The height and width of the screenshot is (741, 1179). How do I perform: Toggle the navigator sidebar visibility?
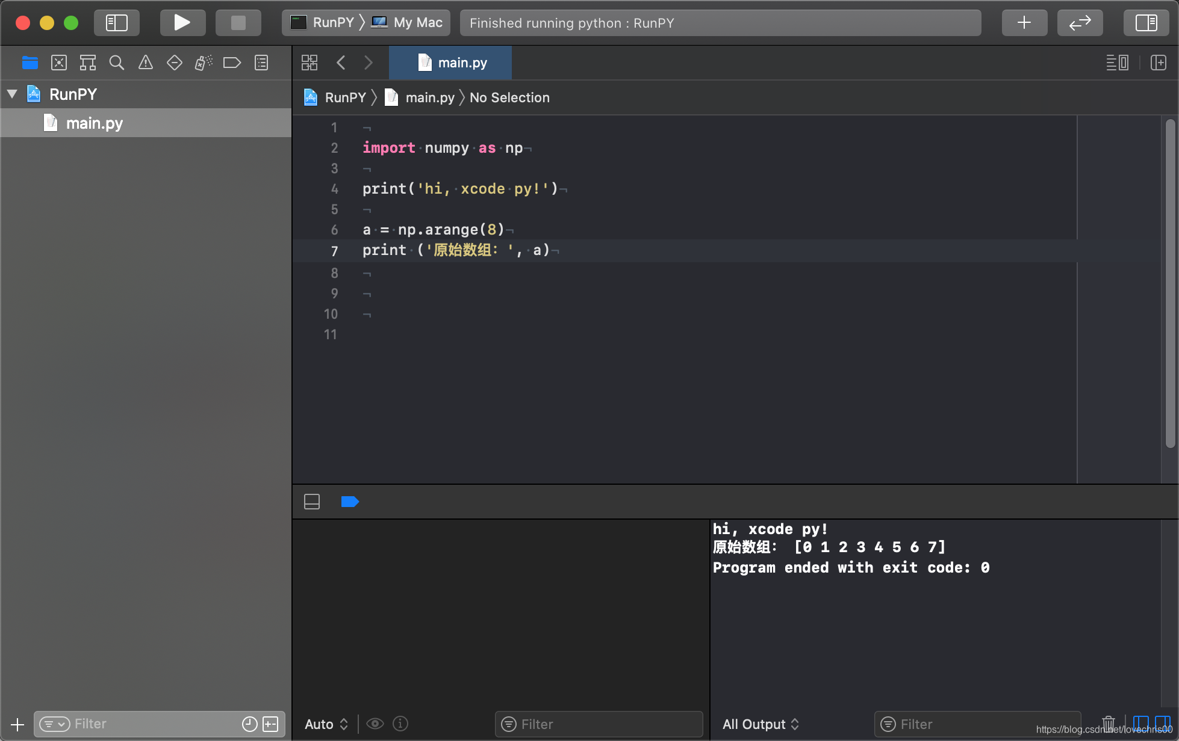coord(117,23)
